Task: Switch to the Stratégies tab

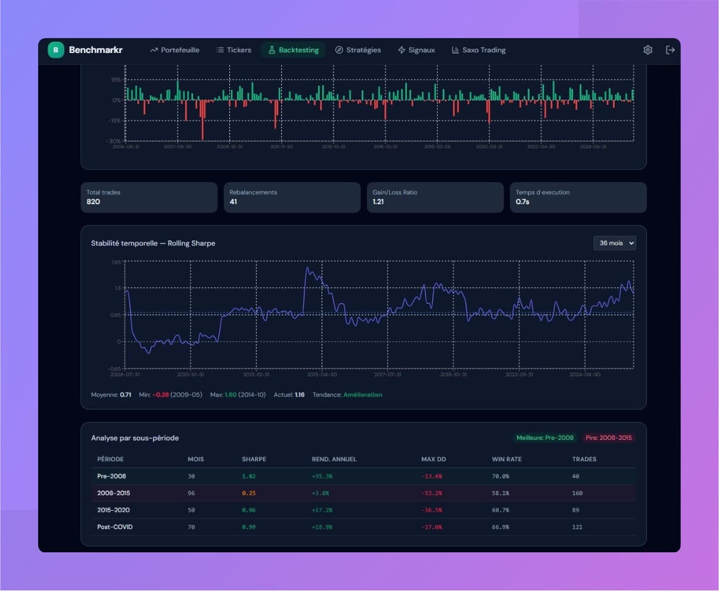Action: pos(359,50)
